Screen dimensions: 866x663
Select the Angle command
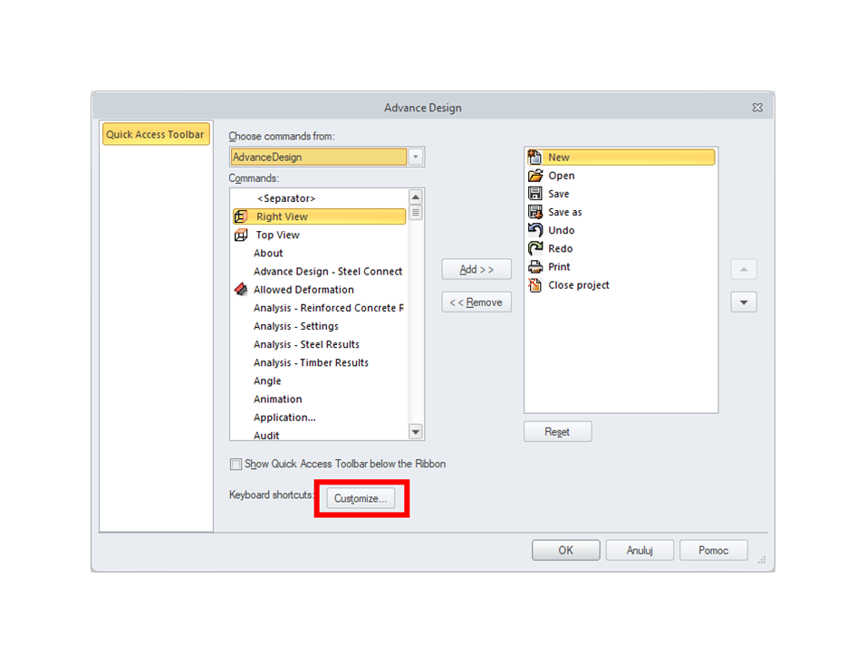(x=319, y=380)
